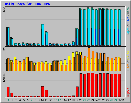Select day label '2' on the axis

coord(12,100)
